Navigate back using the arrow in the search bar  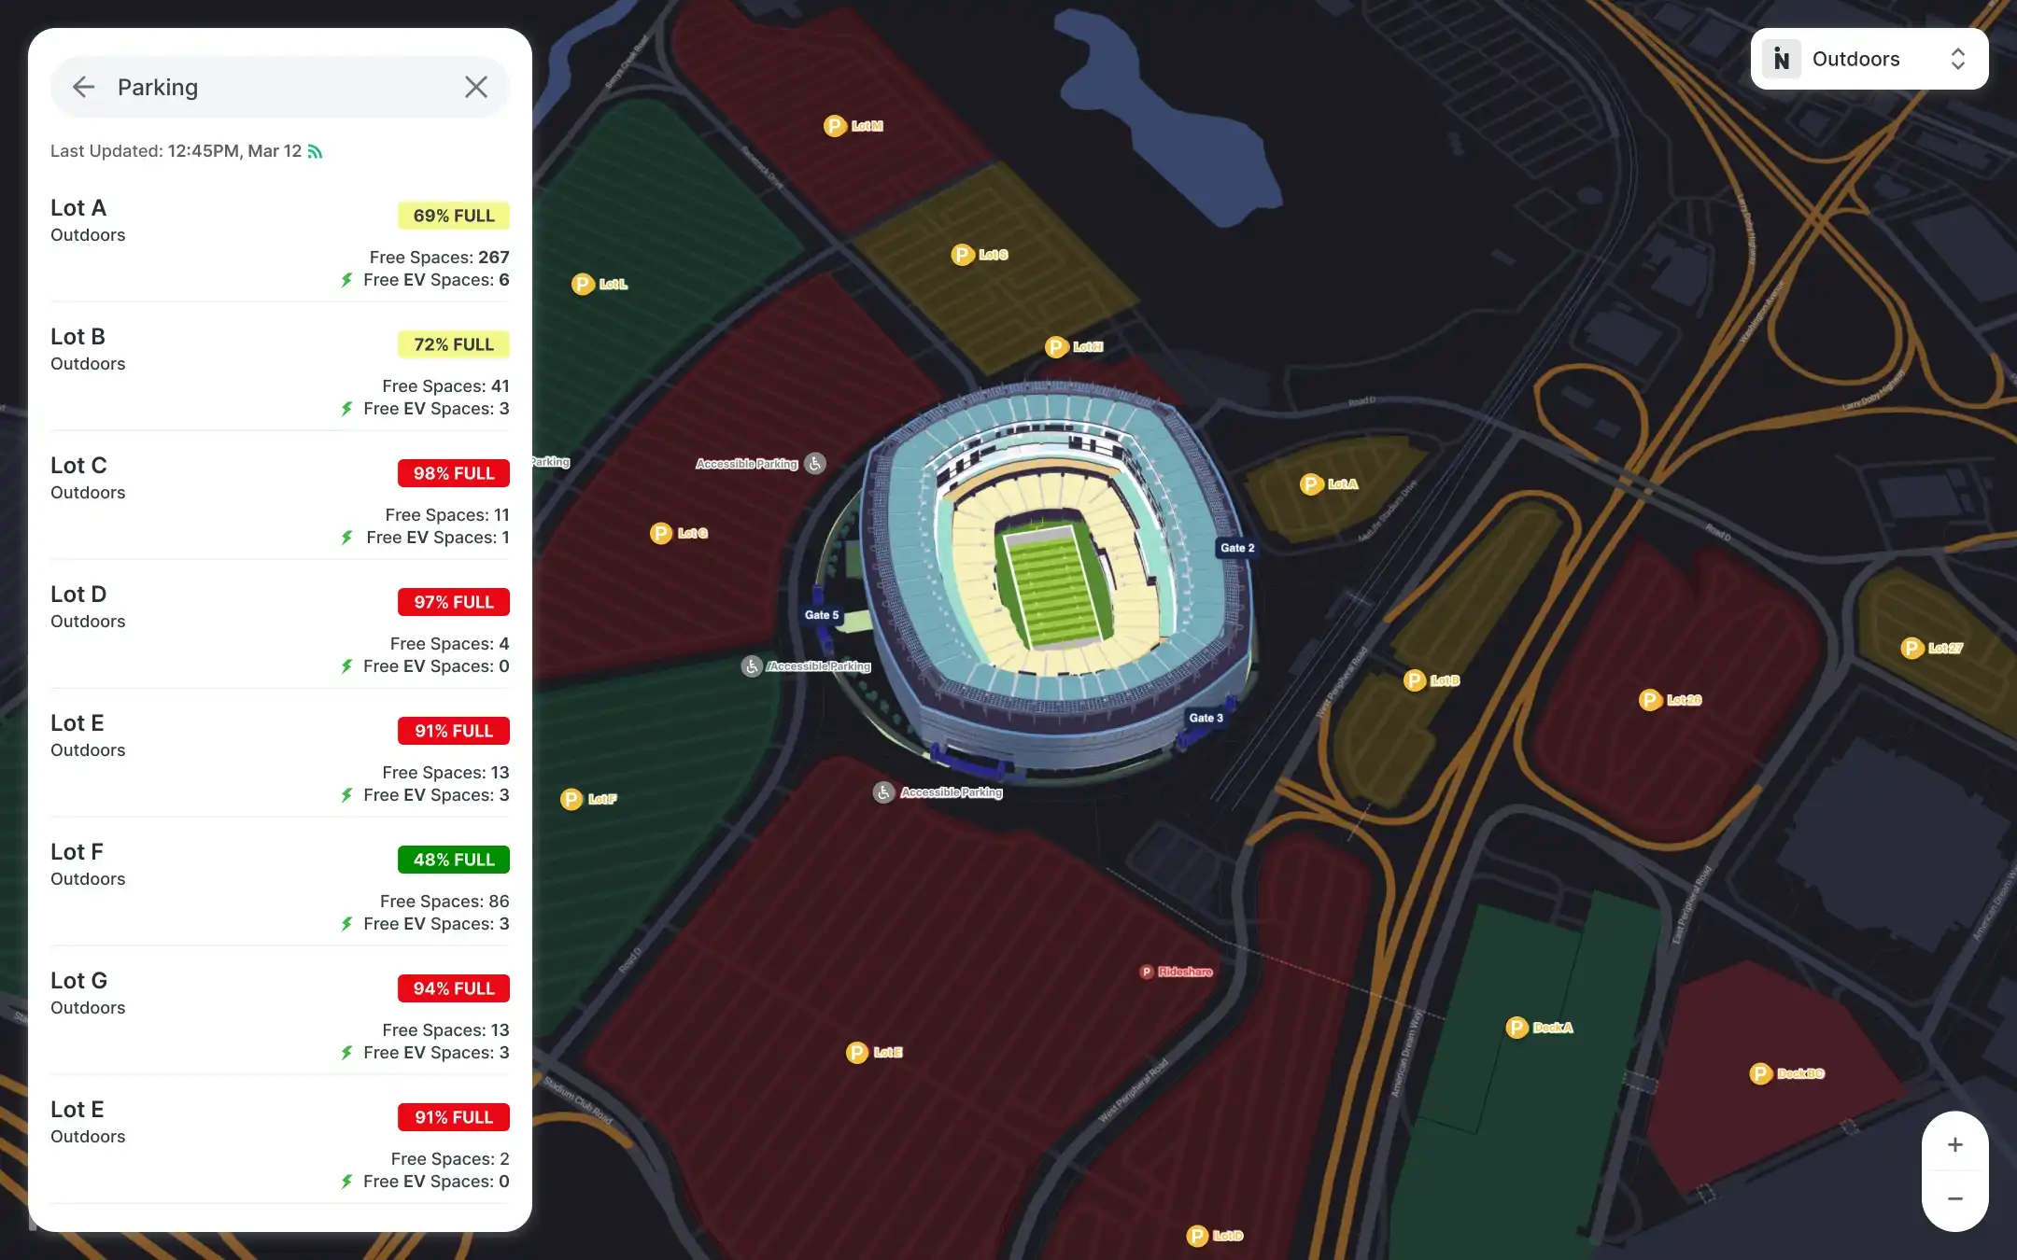83,87
